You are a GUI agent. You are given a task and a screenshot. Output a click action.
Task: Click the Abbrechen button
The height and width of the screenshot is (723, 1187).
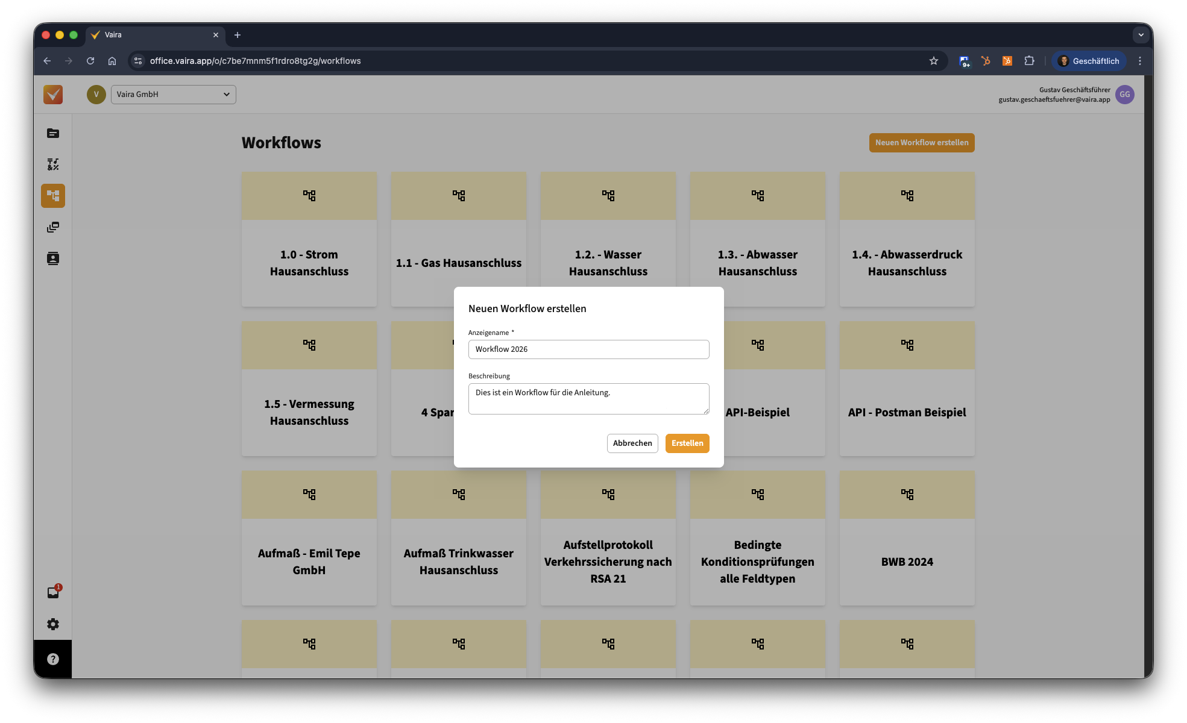coord(632,443)
